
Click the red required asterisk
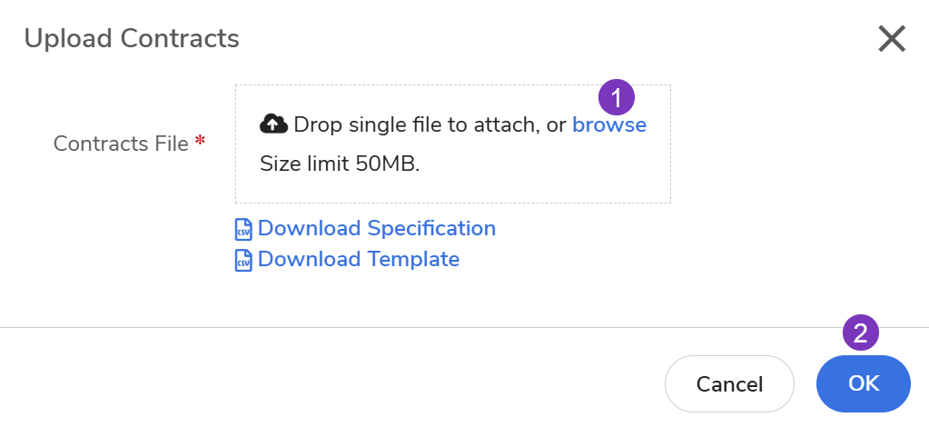[x=200, y=142]
